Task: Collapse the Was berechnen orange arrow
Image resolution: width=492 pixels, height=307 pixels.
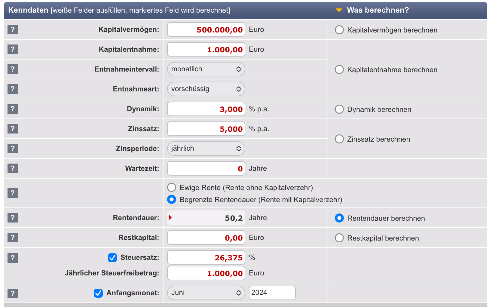Action: point(339,10)
